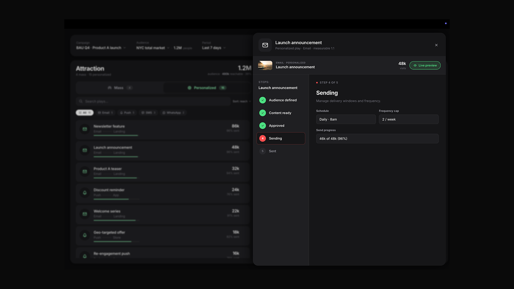514x289 pixels.
Task: Select the Sent step
Action: pos(281,151)
